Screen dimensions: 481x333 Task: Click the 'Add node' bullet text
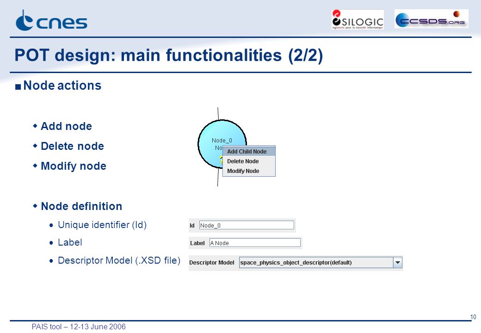pyautogui.click(x=66, y=126)
